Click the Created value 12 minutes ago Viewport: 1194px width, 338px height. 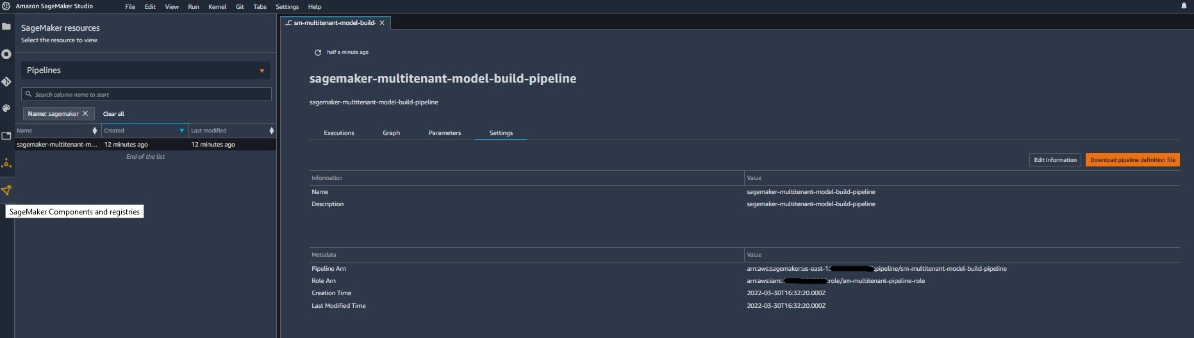126,145
